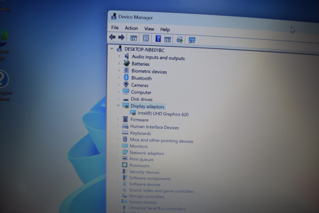
Task: Select the Processors category label
Action: coord(139,165)
